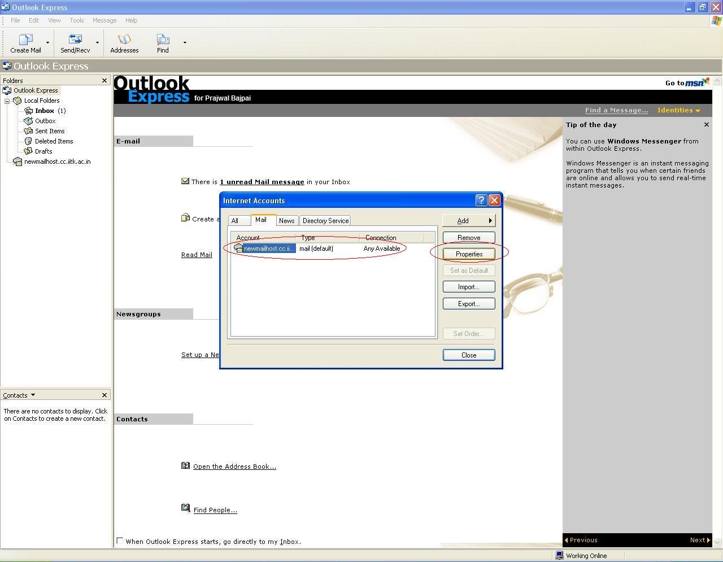The height and width of the screenshot is (562, 723).
Task: Open the Addresses book icon
Action: (x=124, y=40)
